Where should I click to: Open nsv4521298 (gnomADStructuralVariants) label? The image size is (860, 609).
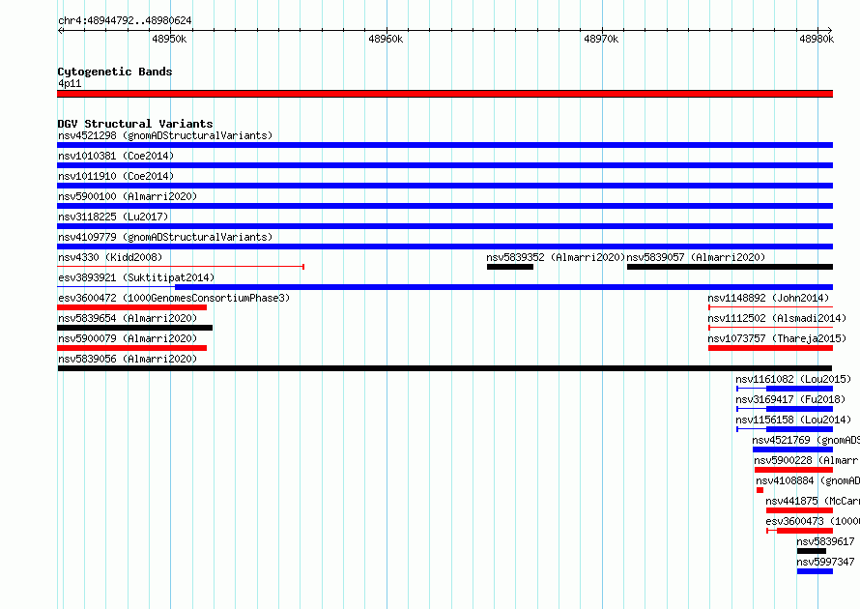tap(165, 135)
